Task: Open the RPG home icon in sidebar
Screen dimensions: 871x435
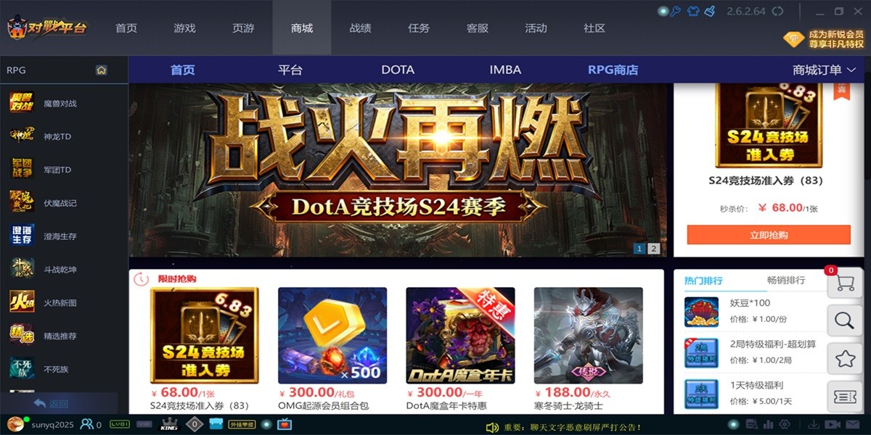Action: pos(102,70)
